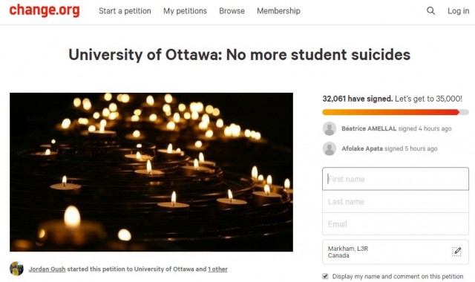This screenshot has width=475, height=282.
Task: Click the candle petition image
Action: [151, 172]
